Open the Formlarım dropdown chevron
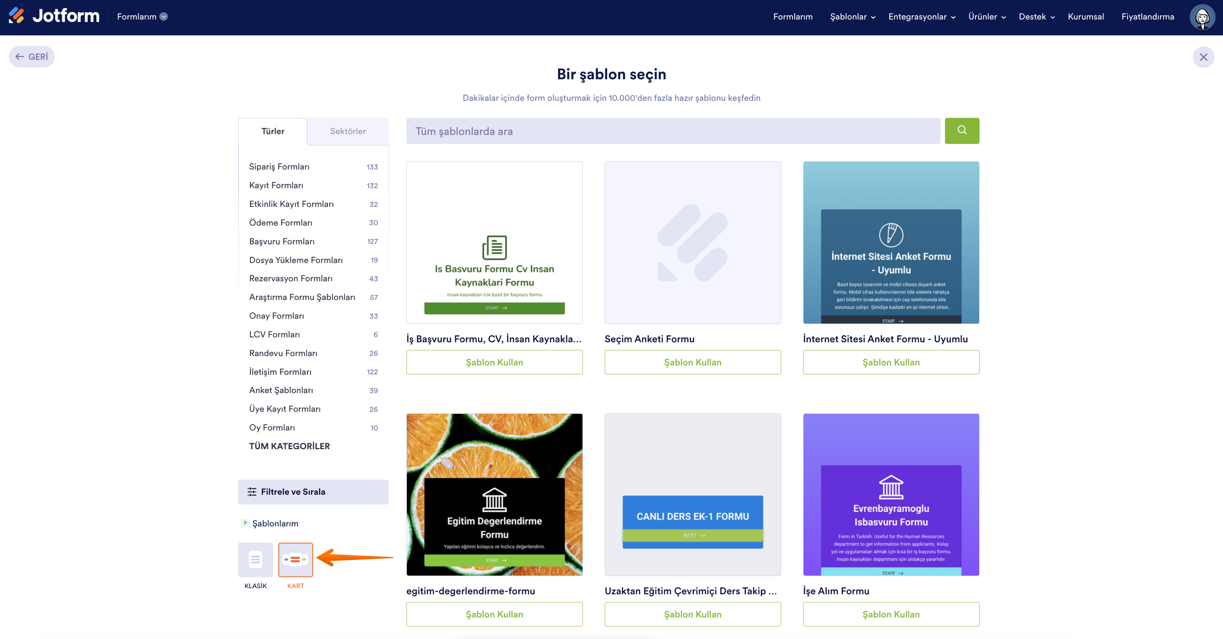This screenshot has height=639, width=1223. [164, 17]
